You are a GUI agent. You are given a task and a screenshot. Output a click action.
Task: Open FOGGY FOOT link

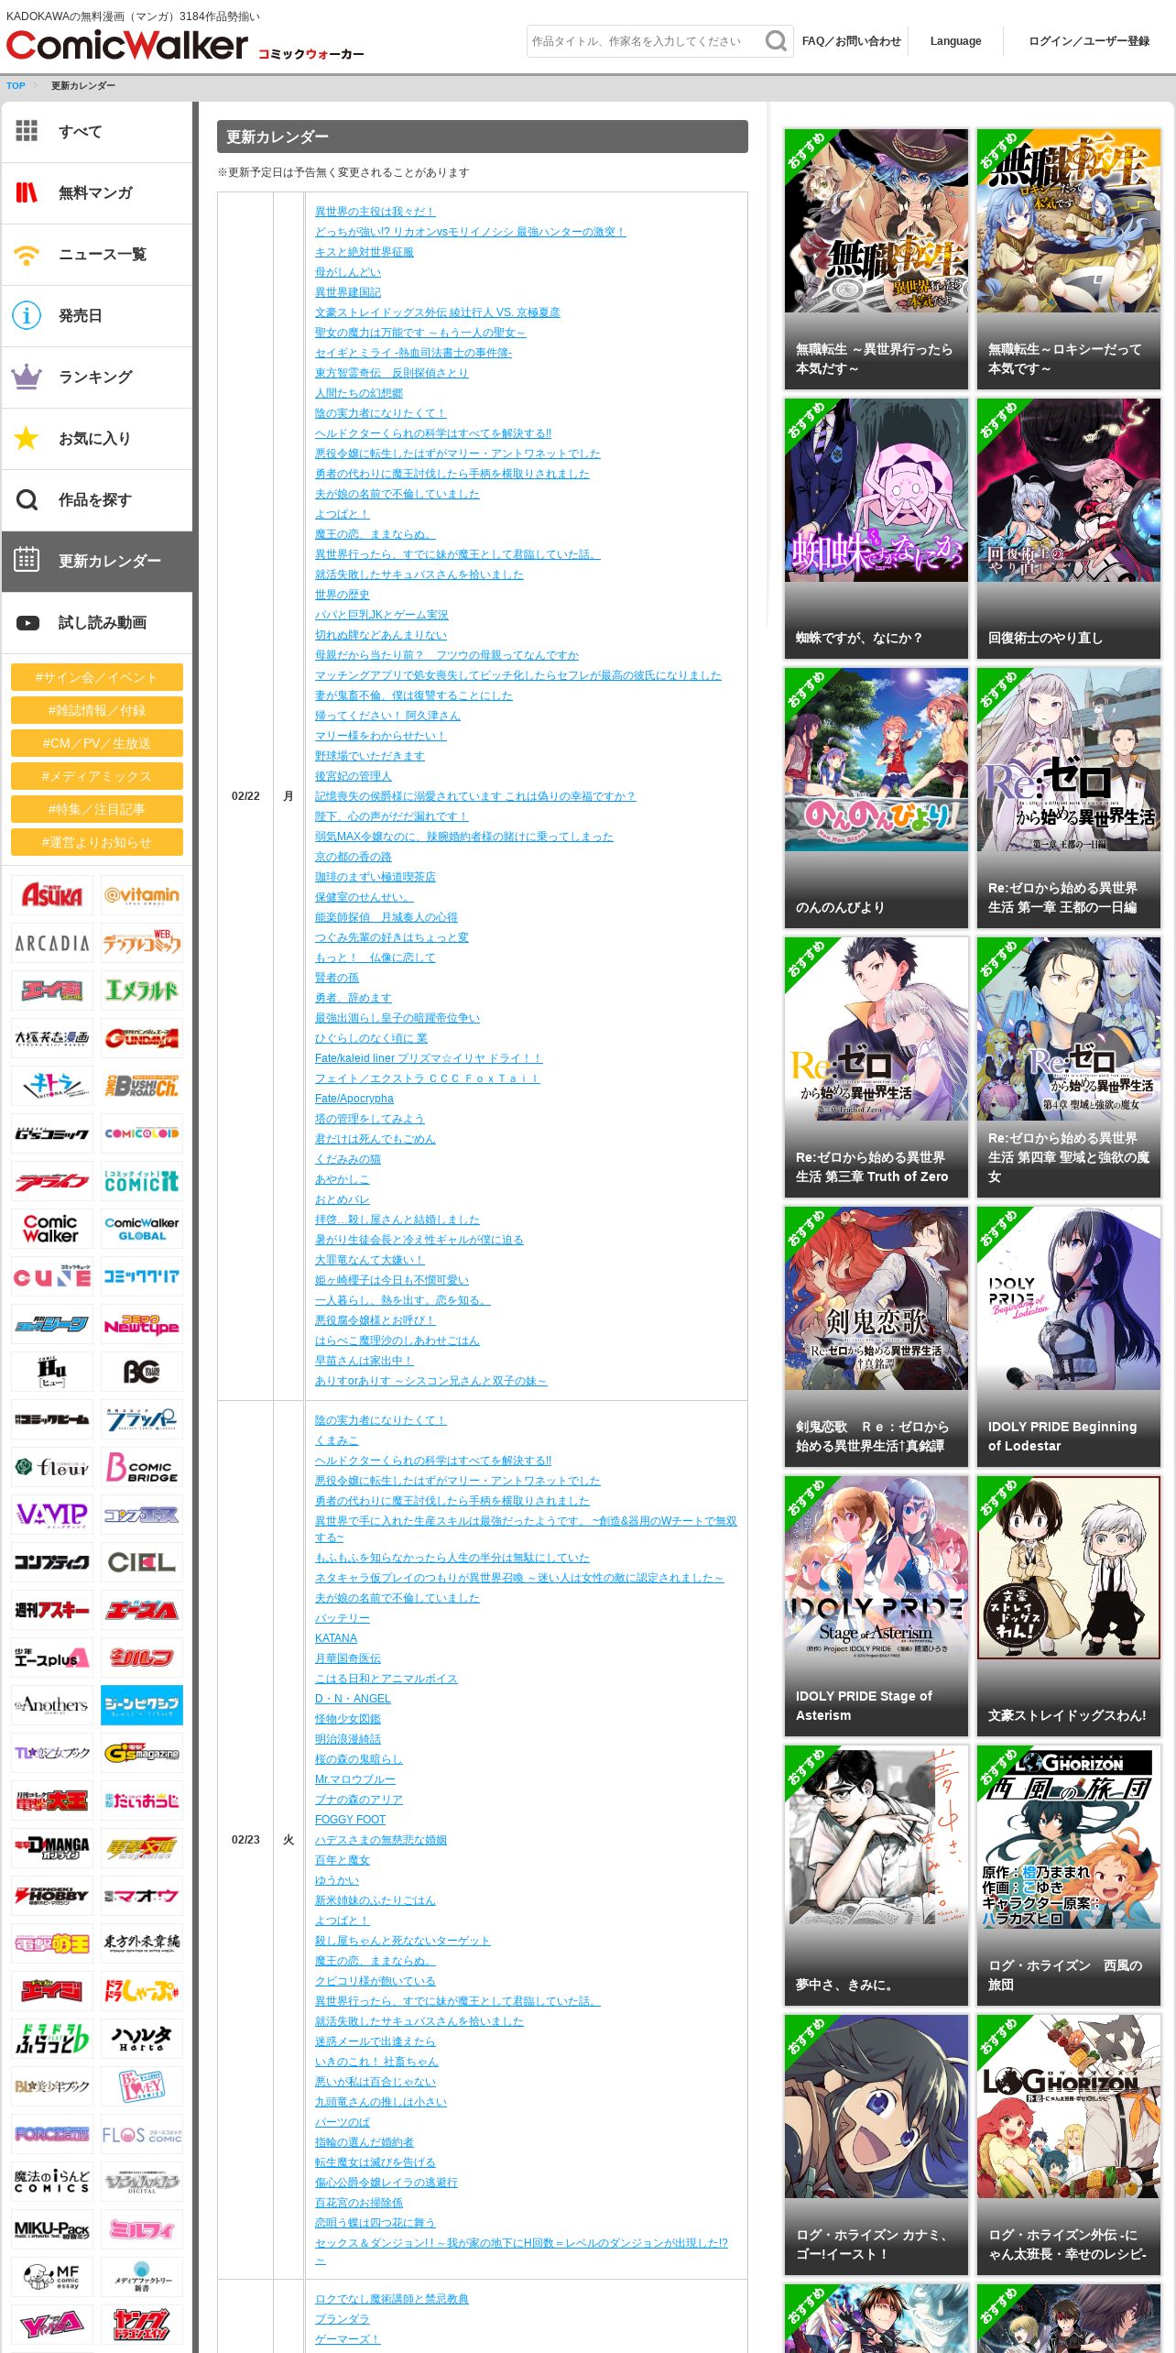pyautogui.click(x=351, y=1820)
